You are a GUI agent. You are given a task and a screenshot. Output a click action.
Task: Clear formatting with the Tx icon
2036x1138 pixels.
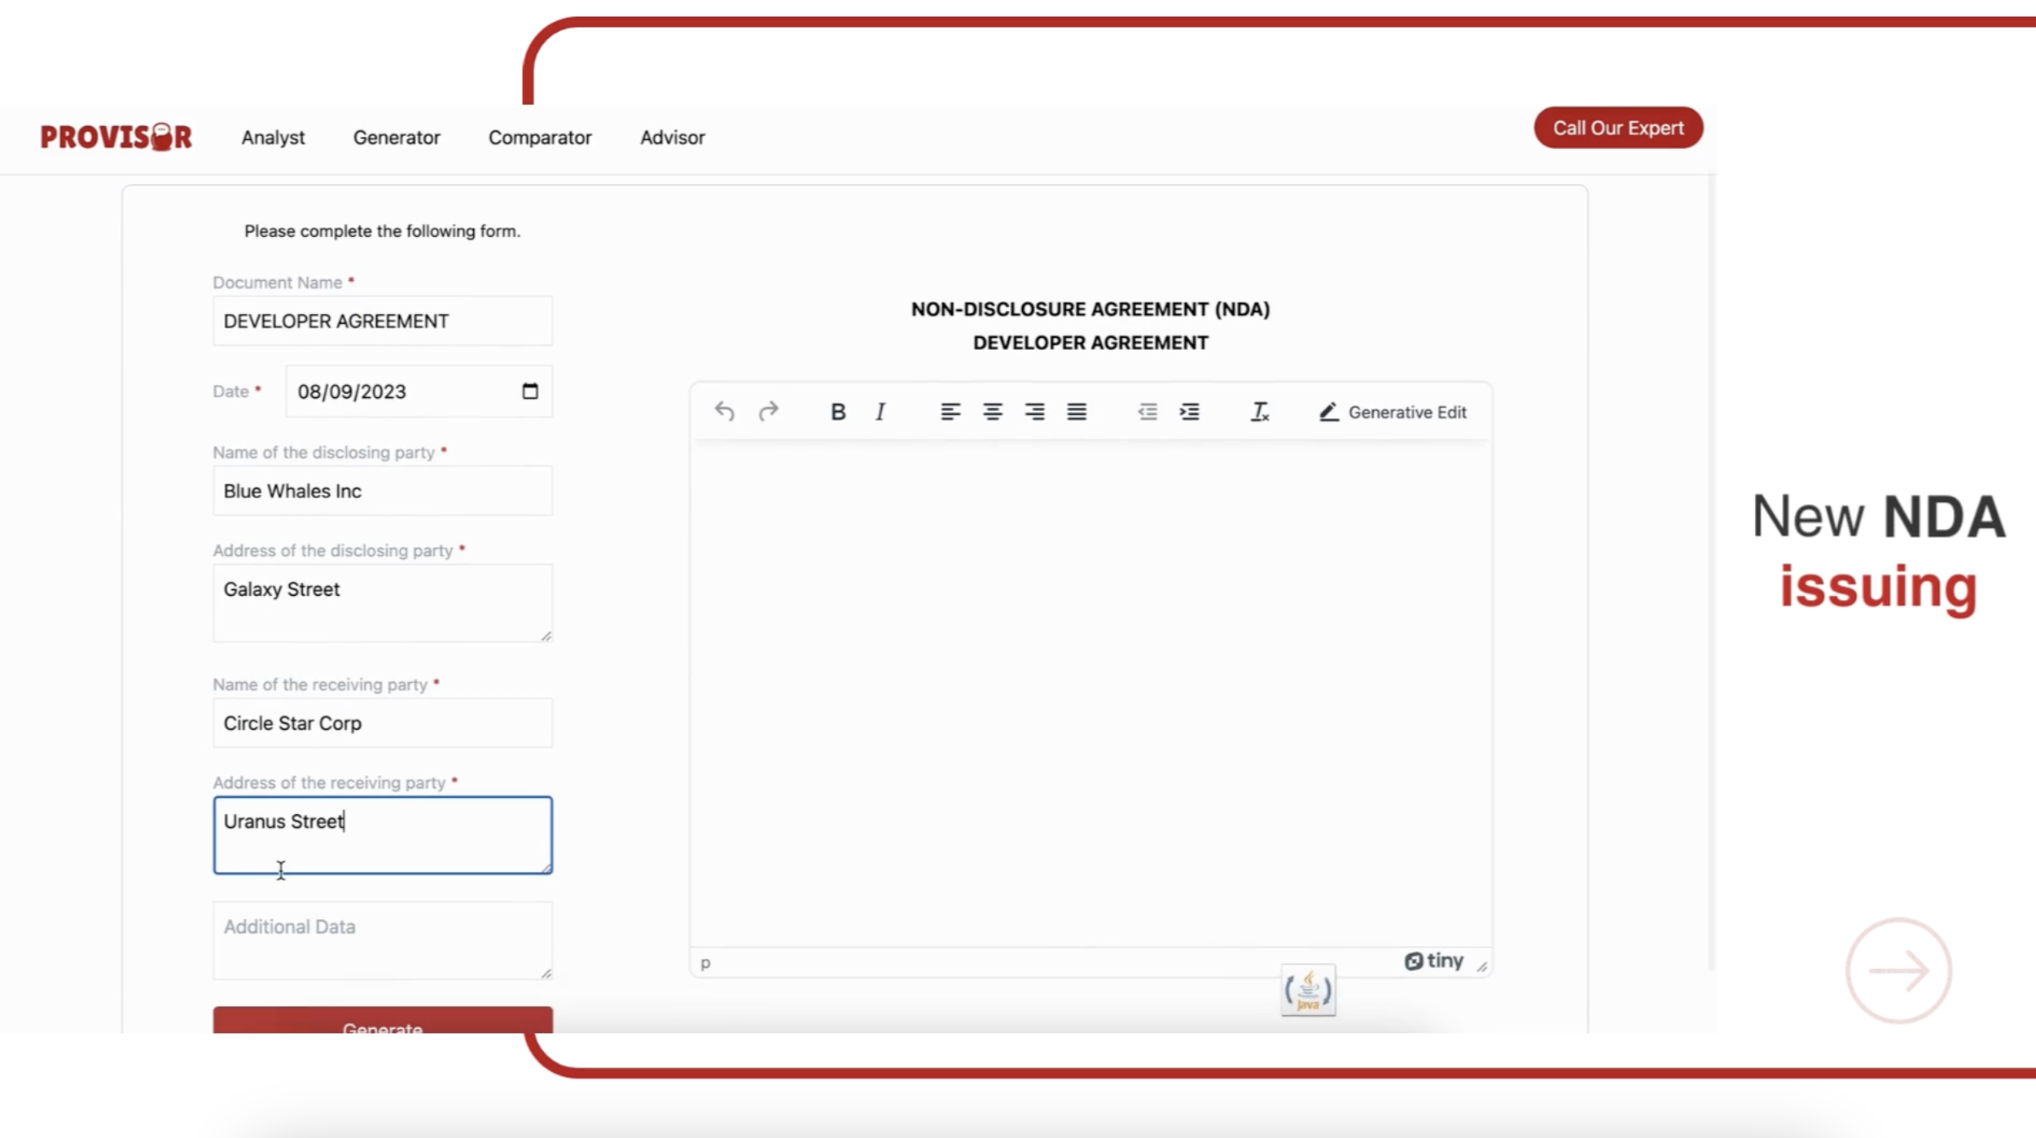click(1259, 412)
